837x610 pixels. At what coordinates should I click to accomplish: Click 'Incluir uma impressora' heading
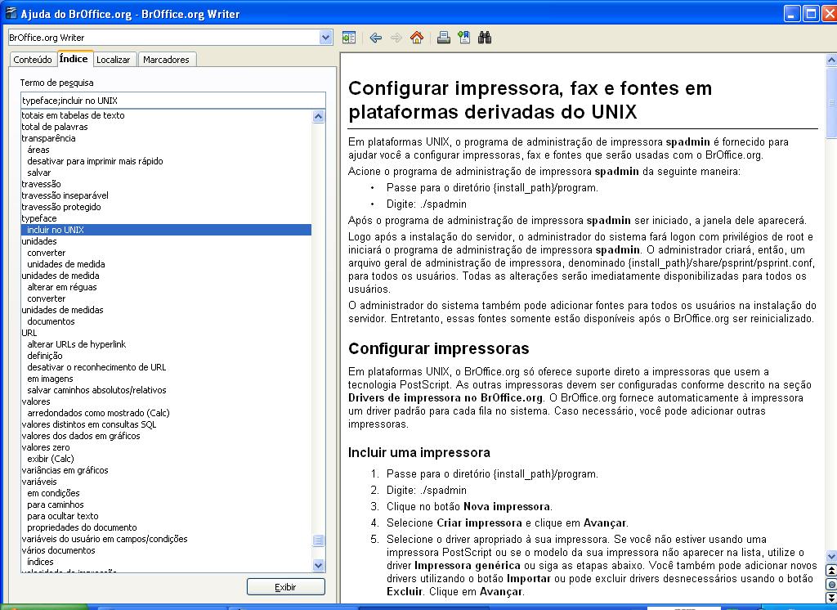[419, 452]
